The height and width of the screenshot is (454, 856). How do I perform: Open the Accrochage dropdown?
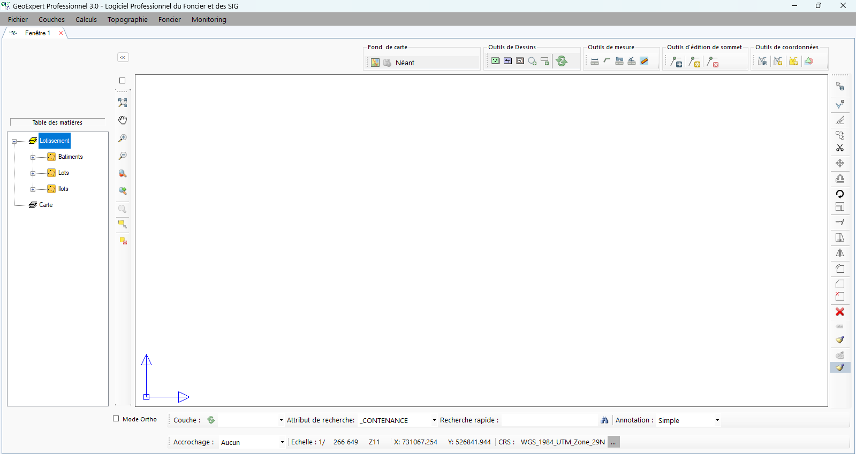point(282,442)
